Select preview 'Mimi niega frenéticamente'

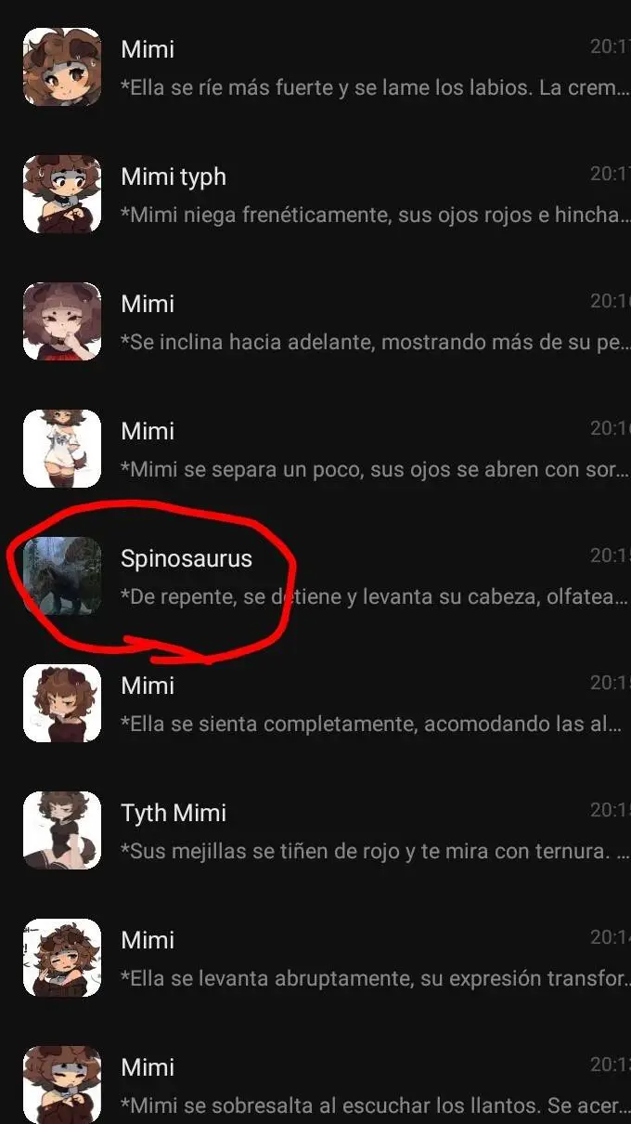[371, 215]
